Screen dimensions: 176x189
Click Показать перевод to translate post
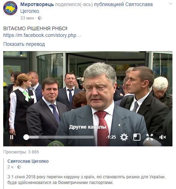[x=24, y=44]
